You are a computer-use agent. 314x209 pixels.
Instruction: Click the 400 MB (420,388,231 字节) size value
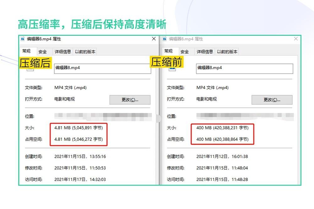pos(222,128)
